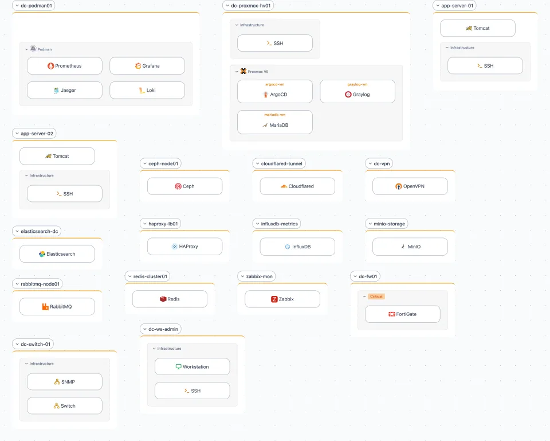Screen dimensions: 550x441
Task: Collapse the zabbix-mon host chevron
Action: tap(242, 276)
